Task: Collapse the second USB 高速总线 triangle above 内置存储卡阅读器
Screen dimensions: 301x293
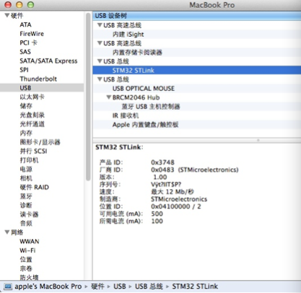Action: point(100,43)
